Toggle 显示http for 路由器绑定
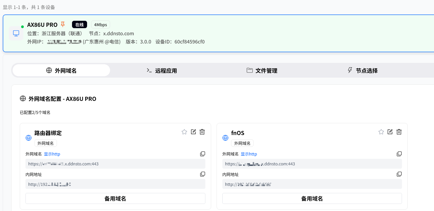The width and height of the screenshot is (434, 211). [52, 154]
